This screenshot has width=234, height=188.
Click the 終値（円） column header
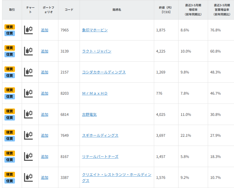coord(166,10)
